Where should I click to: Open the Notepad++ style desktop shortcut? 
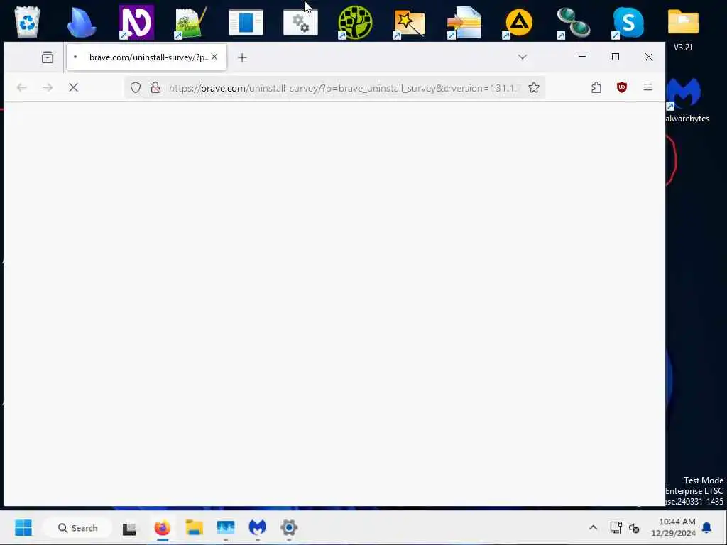191,22
